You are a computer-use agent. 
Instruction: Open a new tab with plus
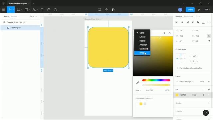[x=34, y=3]
